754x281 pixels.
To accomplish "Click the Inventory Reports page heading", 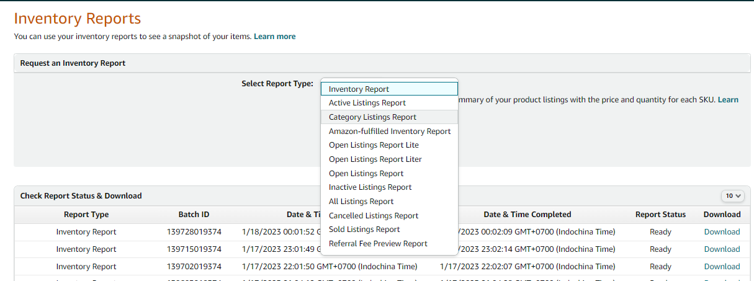I will tap(78, 19).
